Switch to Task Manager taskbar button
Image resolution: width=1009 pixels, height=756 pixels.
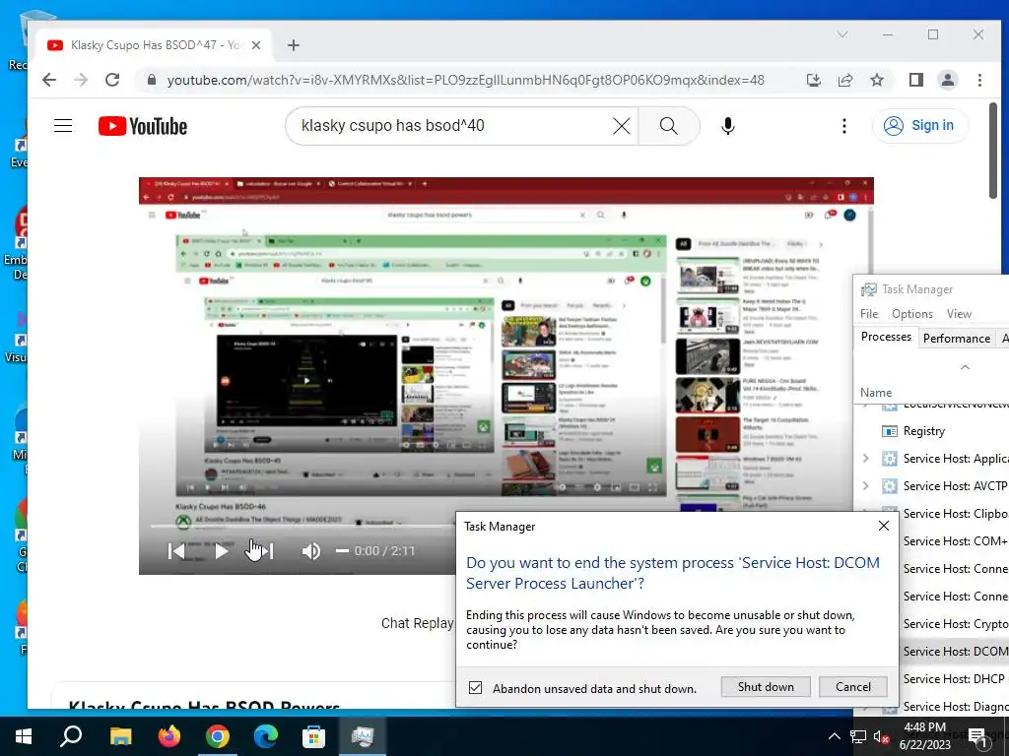[x=363, y=736]
